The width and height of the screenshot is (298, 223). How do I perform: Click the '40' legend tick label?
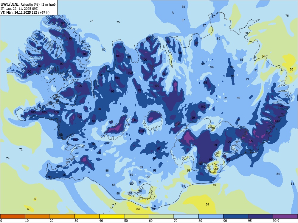(x=101, y=221)
